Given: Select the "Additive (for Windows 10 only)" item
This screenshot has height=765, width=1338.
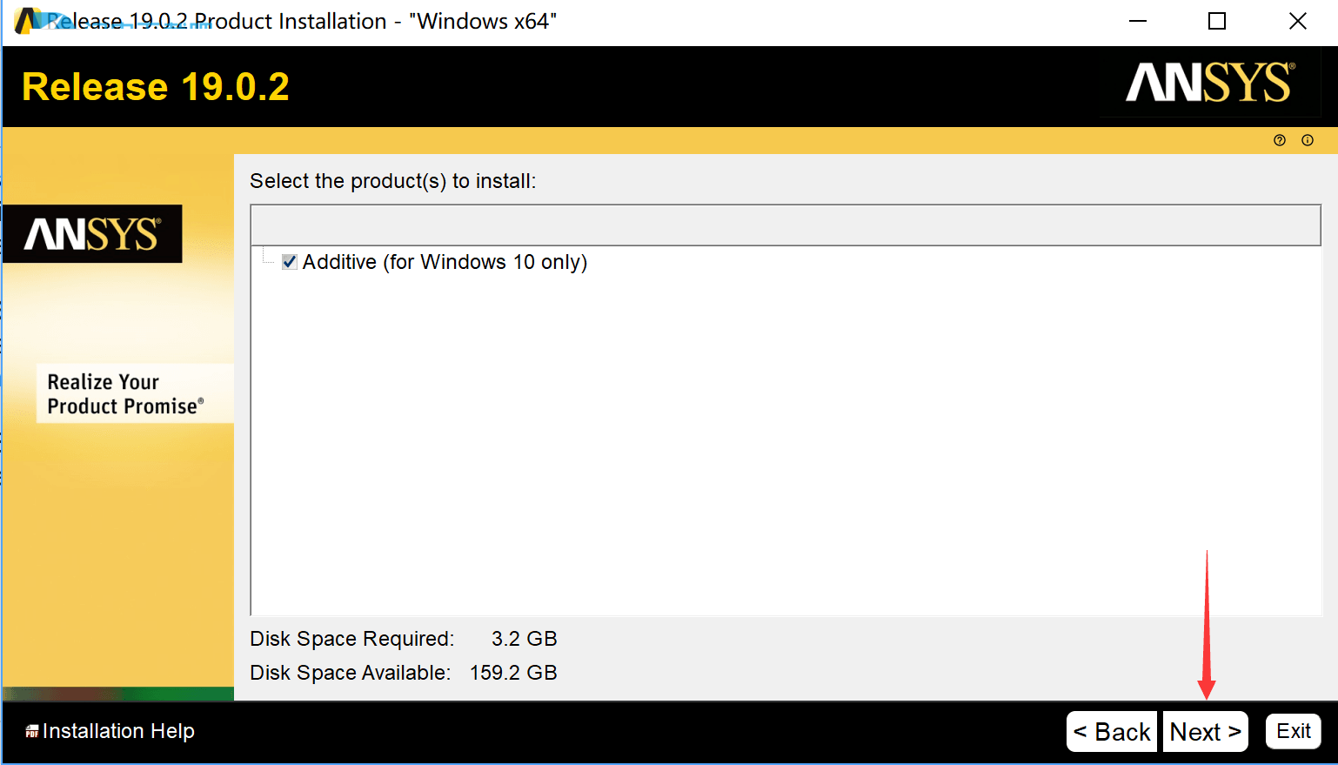Looking at the screenshot, I should 445,262.
